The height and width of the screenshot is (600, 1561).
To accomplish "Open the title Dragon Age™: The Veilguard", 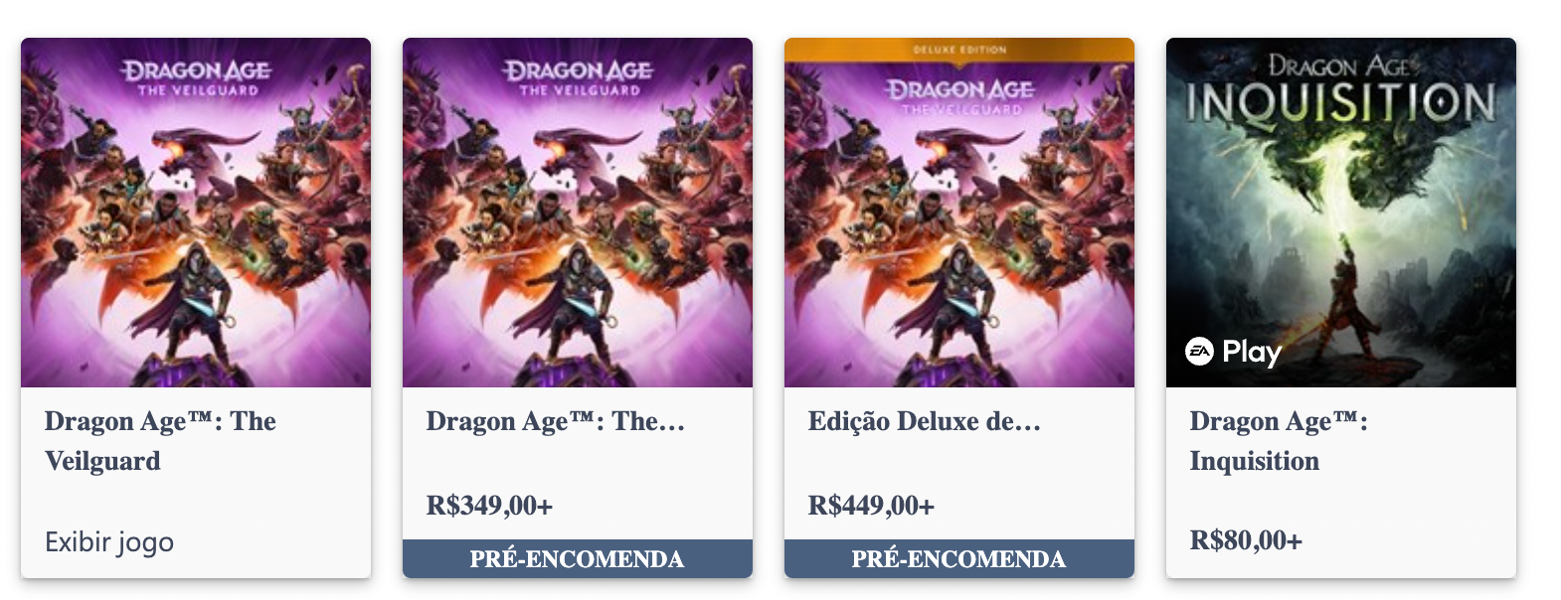I will [x=160, y=441].
